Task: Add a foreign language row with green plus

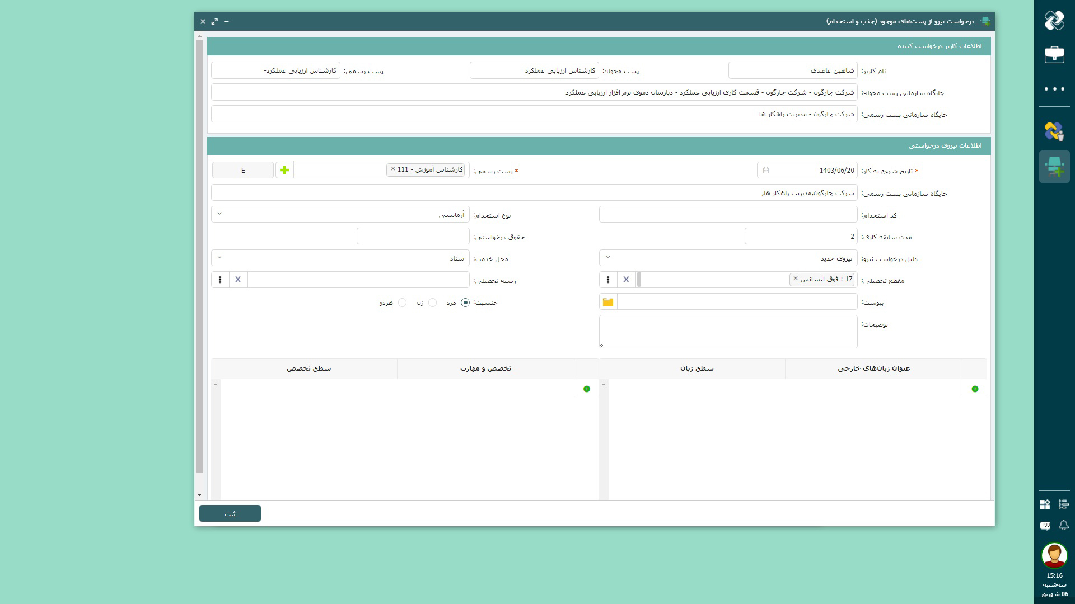Action: [975, 389]
